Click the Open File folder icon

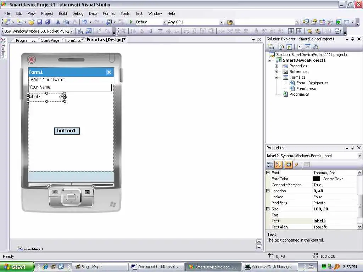pos(32,22)
